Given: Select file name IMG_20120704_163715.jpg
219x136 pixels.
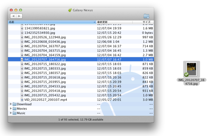Looking at the screenshot, I should (45, 51).
